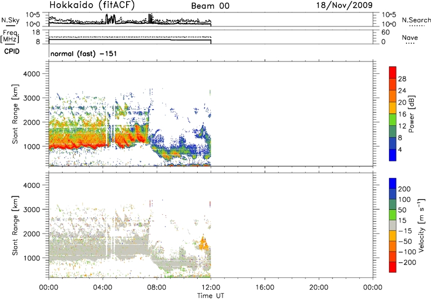Click the 'Hokkaido (fitACF)' title text
This screenshot has height=299, width=431.
click(x=92, y=5)
